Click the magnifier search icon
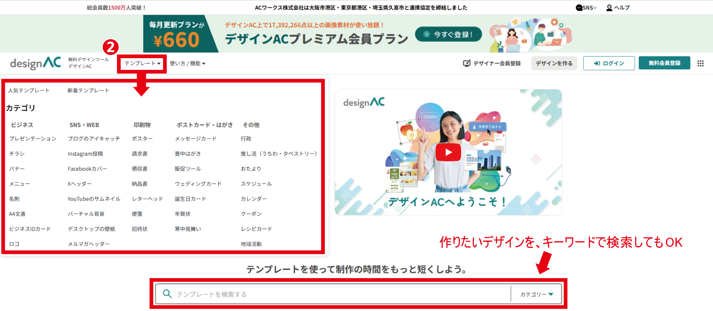This screenshot has height=311, width=713. (x=167, y=294)
